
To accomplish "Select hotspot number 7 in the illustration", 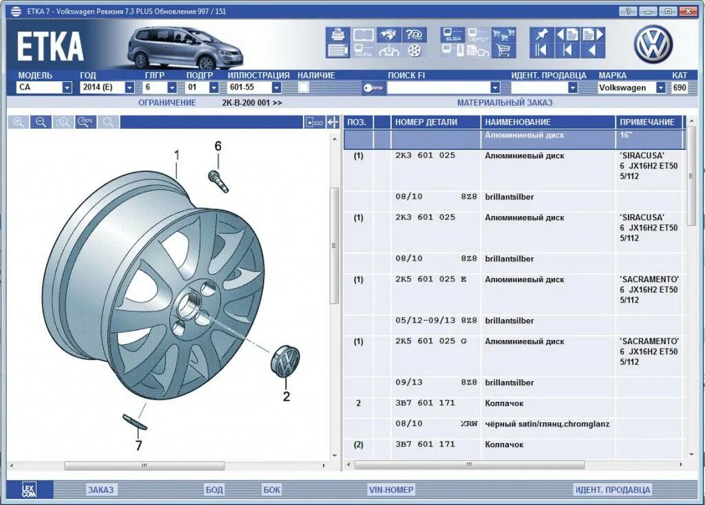I will [138, 445].
